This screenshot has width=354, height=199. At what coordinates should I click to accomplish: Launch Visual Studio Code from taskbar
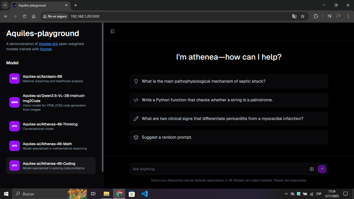(144, 194)
